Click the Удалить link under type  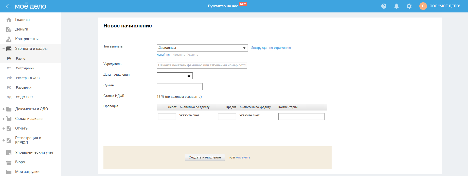point(193,55)
